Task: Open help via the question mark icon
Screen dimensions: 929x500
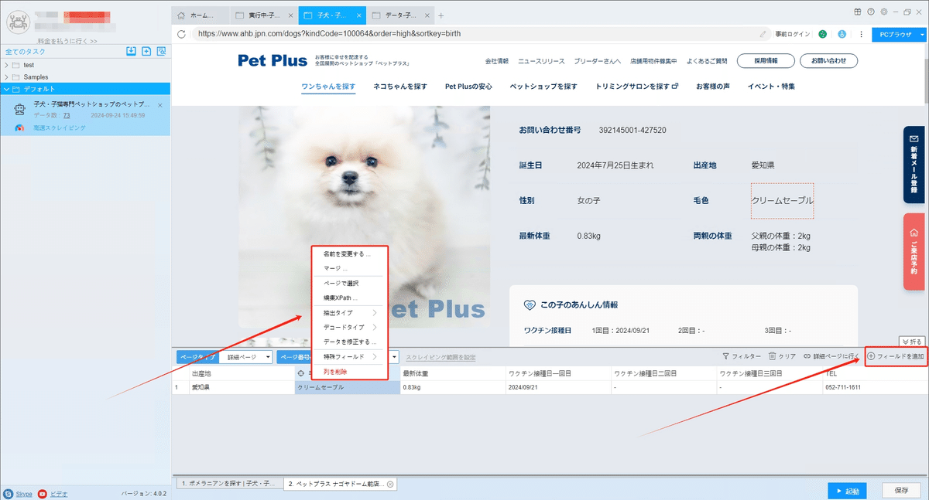Action: [871, 12]
